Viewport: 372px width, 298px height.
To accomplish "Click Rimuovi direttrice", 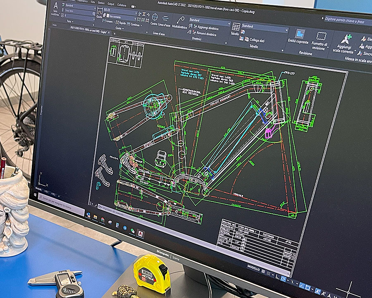I will [x=205, y=34].
